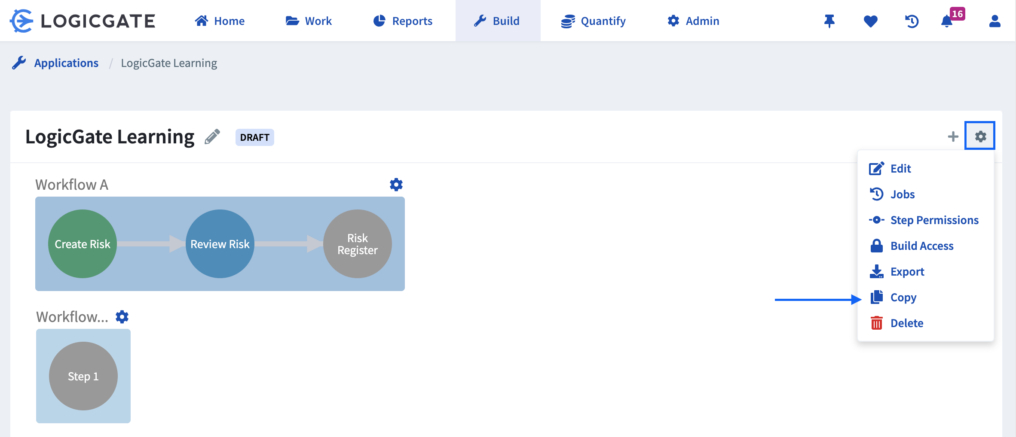This screenshot has width=1016, height=437.
Task: Click Export in the settings menu
Action: (x=907, y=272)
